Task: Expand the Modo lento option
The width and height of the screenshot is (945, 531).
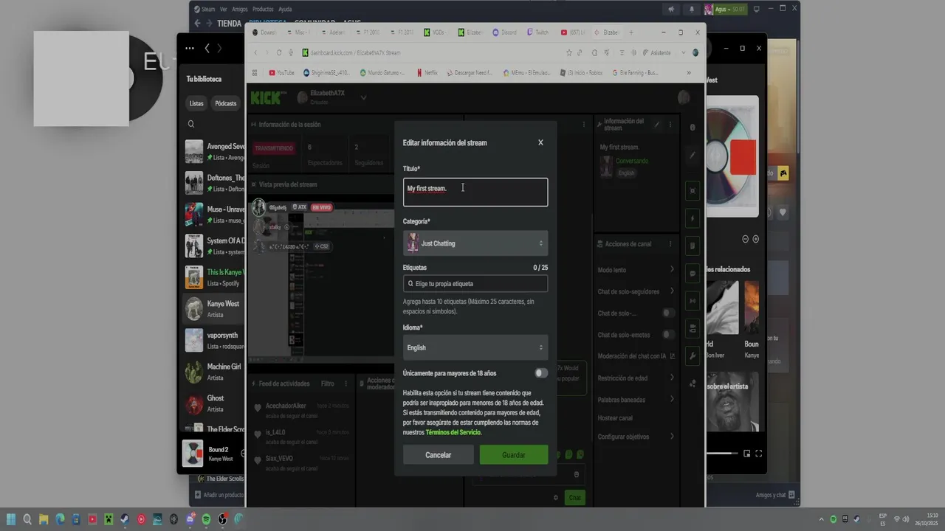Action: coord(636,270)
